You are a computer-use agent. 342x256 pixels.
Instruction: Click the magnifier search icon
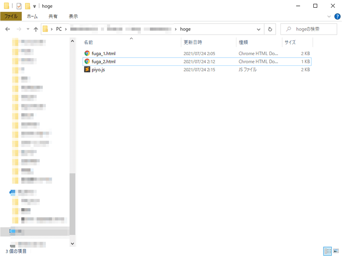coord(289,29)
